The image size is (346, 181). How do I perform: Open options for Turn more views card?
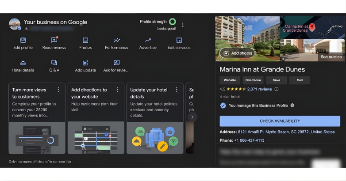click(58, 90)
